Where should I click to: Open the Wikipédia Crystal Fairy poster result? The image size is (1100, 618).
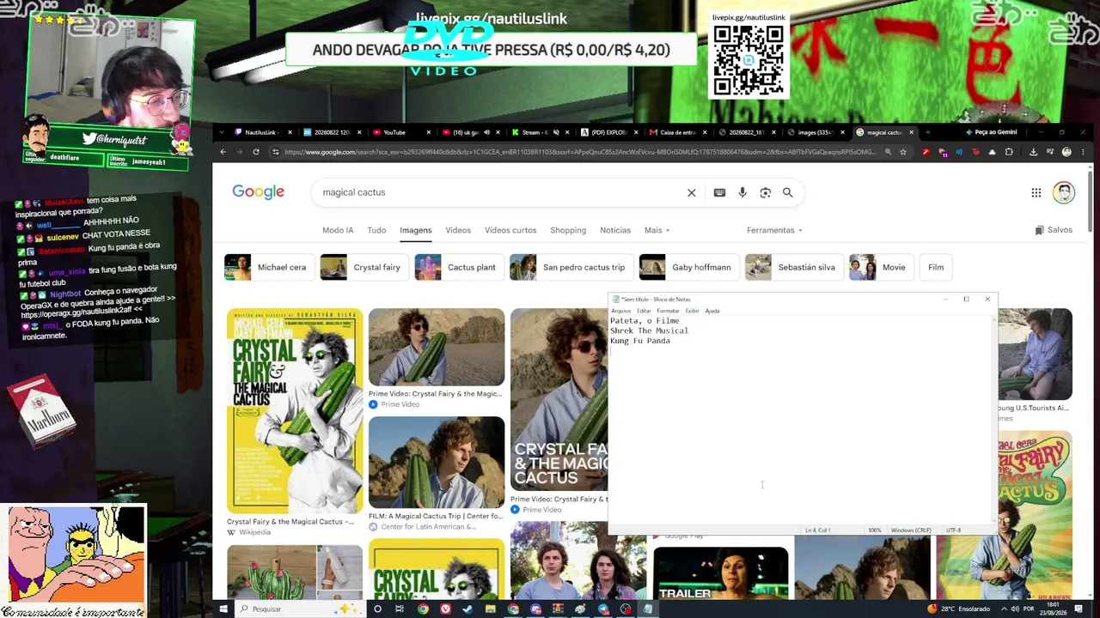(295, 410)
